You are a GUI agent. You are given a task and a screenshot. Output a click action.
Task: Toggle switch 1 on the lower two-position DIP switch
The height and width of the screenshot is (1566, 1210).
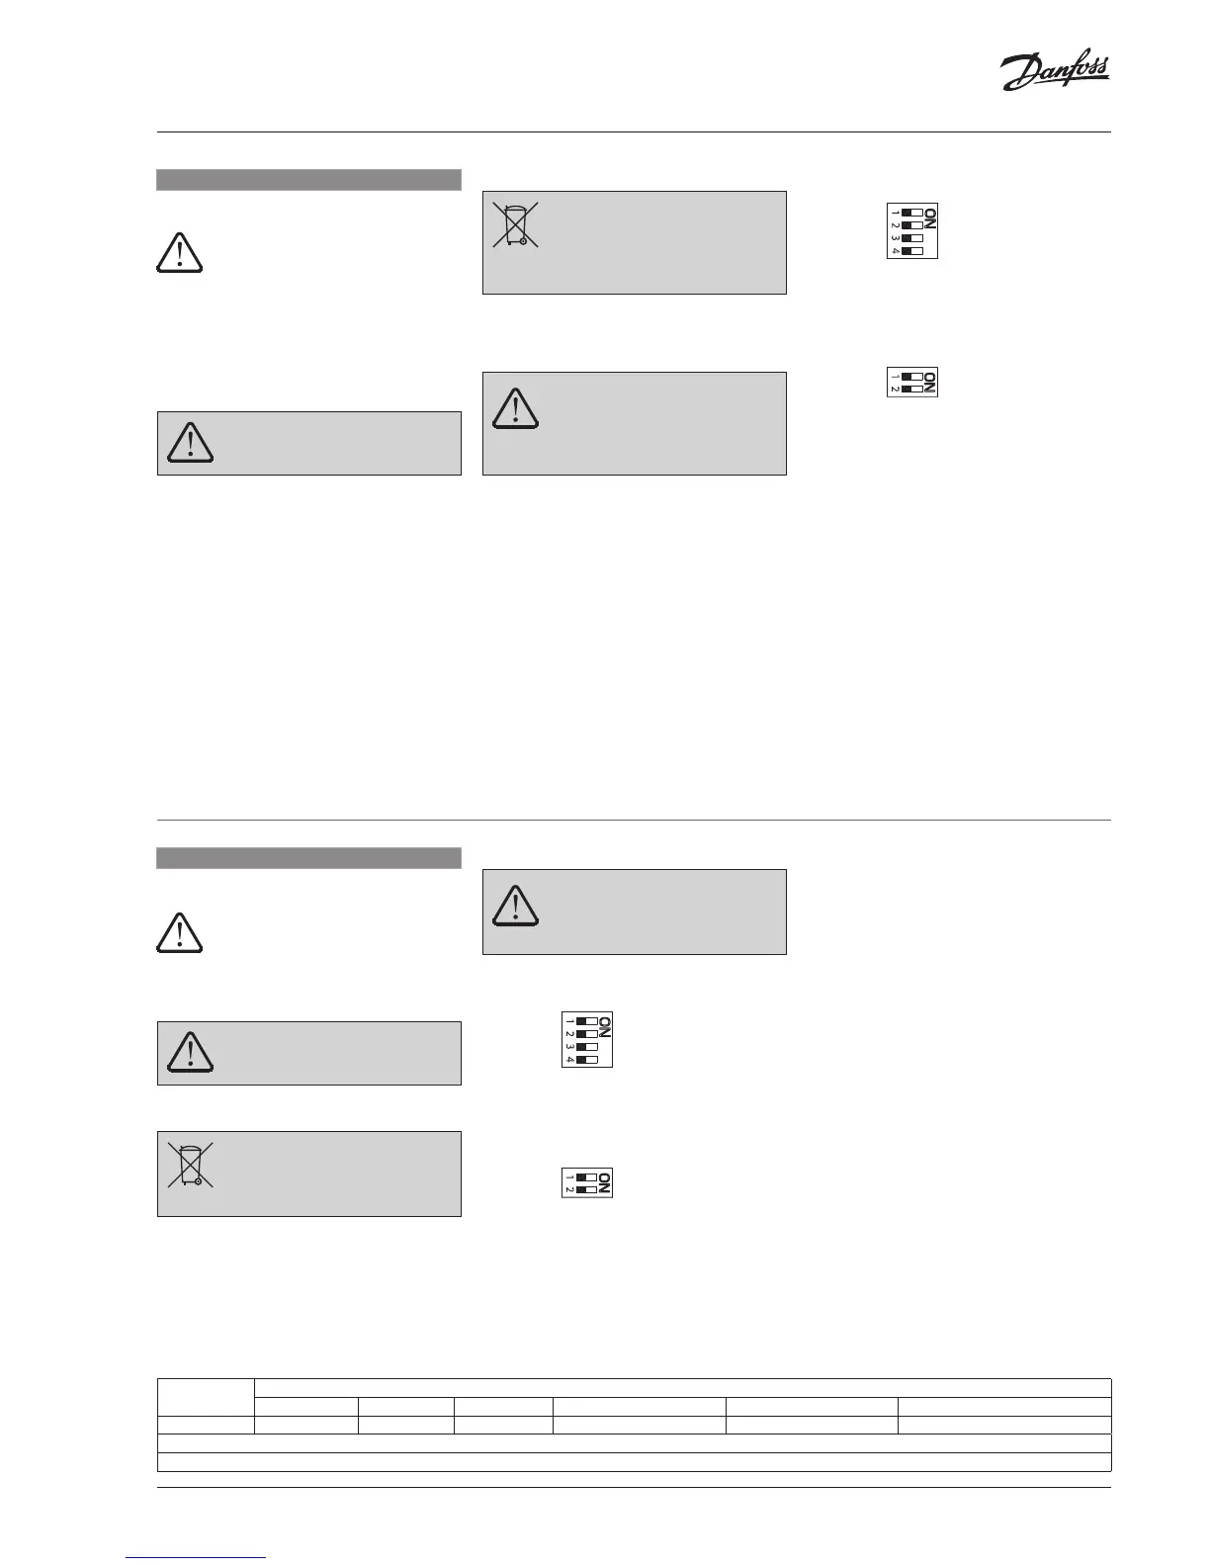pyautogui.click(x=586, y=1177)
